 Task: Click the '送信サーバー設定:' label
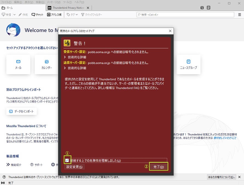(75, 63)
